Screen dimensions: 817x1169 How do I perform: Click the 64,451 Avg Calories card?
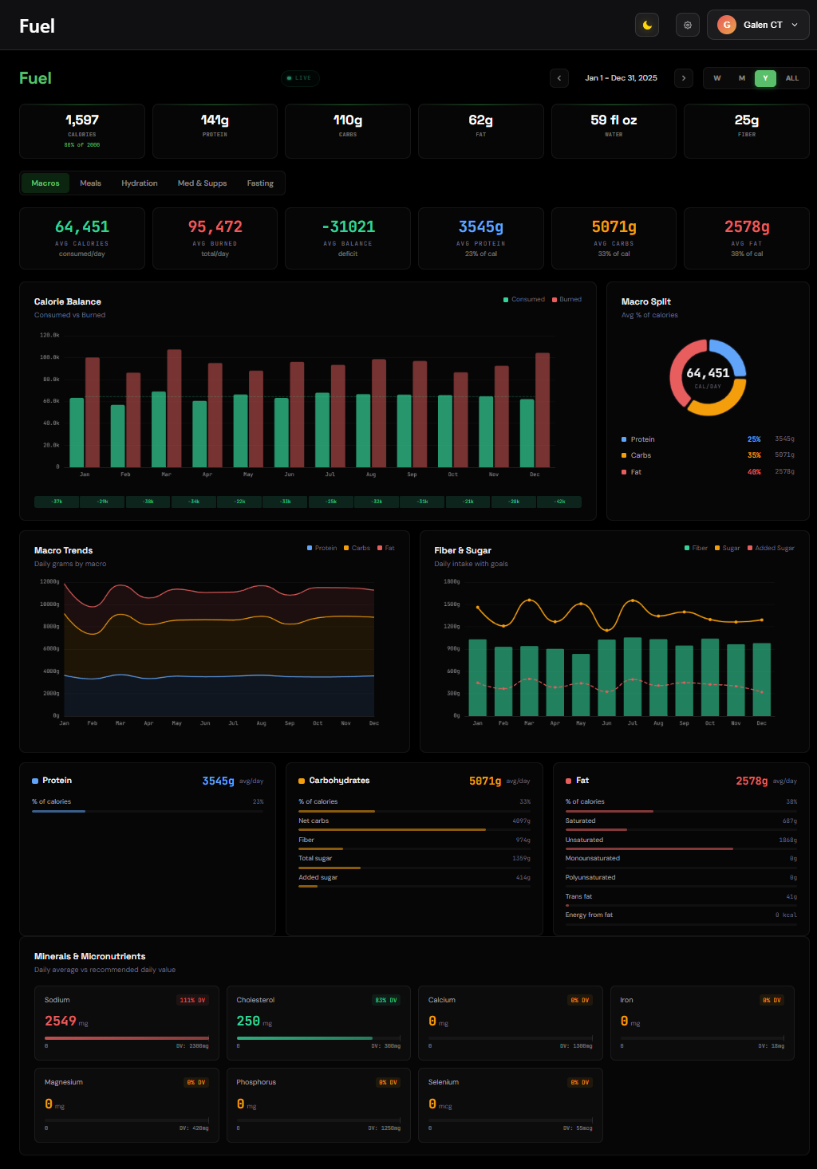point(82,238)
